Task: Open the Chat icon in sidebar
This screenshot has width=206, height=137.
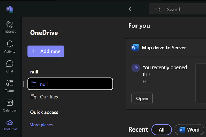Action: coord(10,64)
